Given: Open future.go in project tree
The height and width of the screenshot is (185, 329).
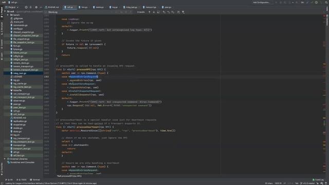Looking at the screenshot, I should (x=16, y=49).
